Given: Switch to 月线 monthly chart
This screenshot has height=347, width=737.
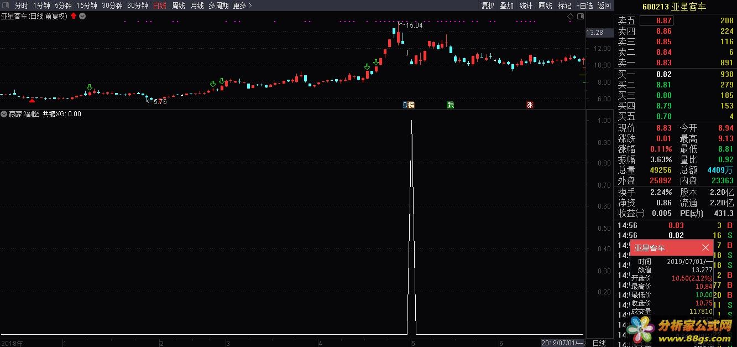Looking at the screenshot, I should (x=197, y=6).
